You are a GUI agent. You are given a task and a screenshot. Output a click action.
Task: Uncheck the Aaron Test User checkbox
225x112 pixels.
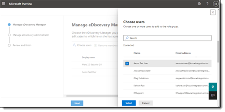127,63
